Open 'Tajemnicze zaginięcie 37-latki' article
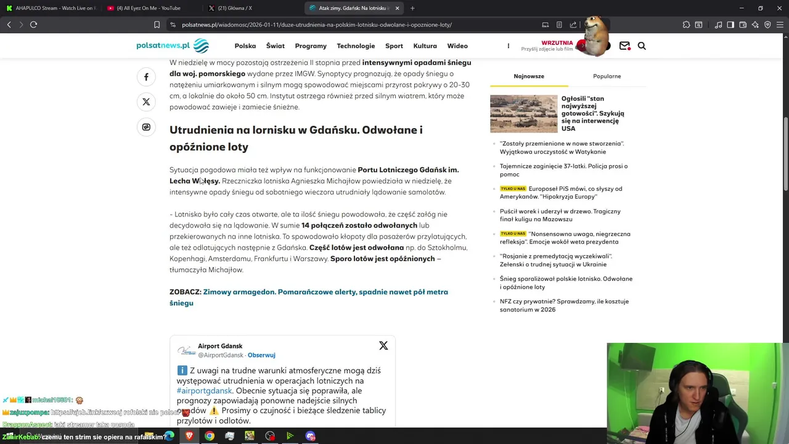This screenshot has height=444, width=789. (x=564, y=170)
